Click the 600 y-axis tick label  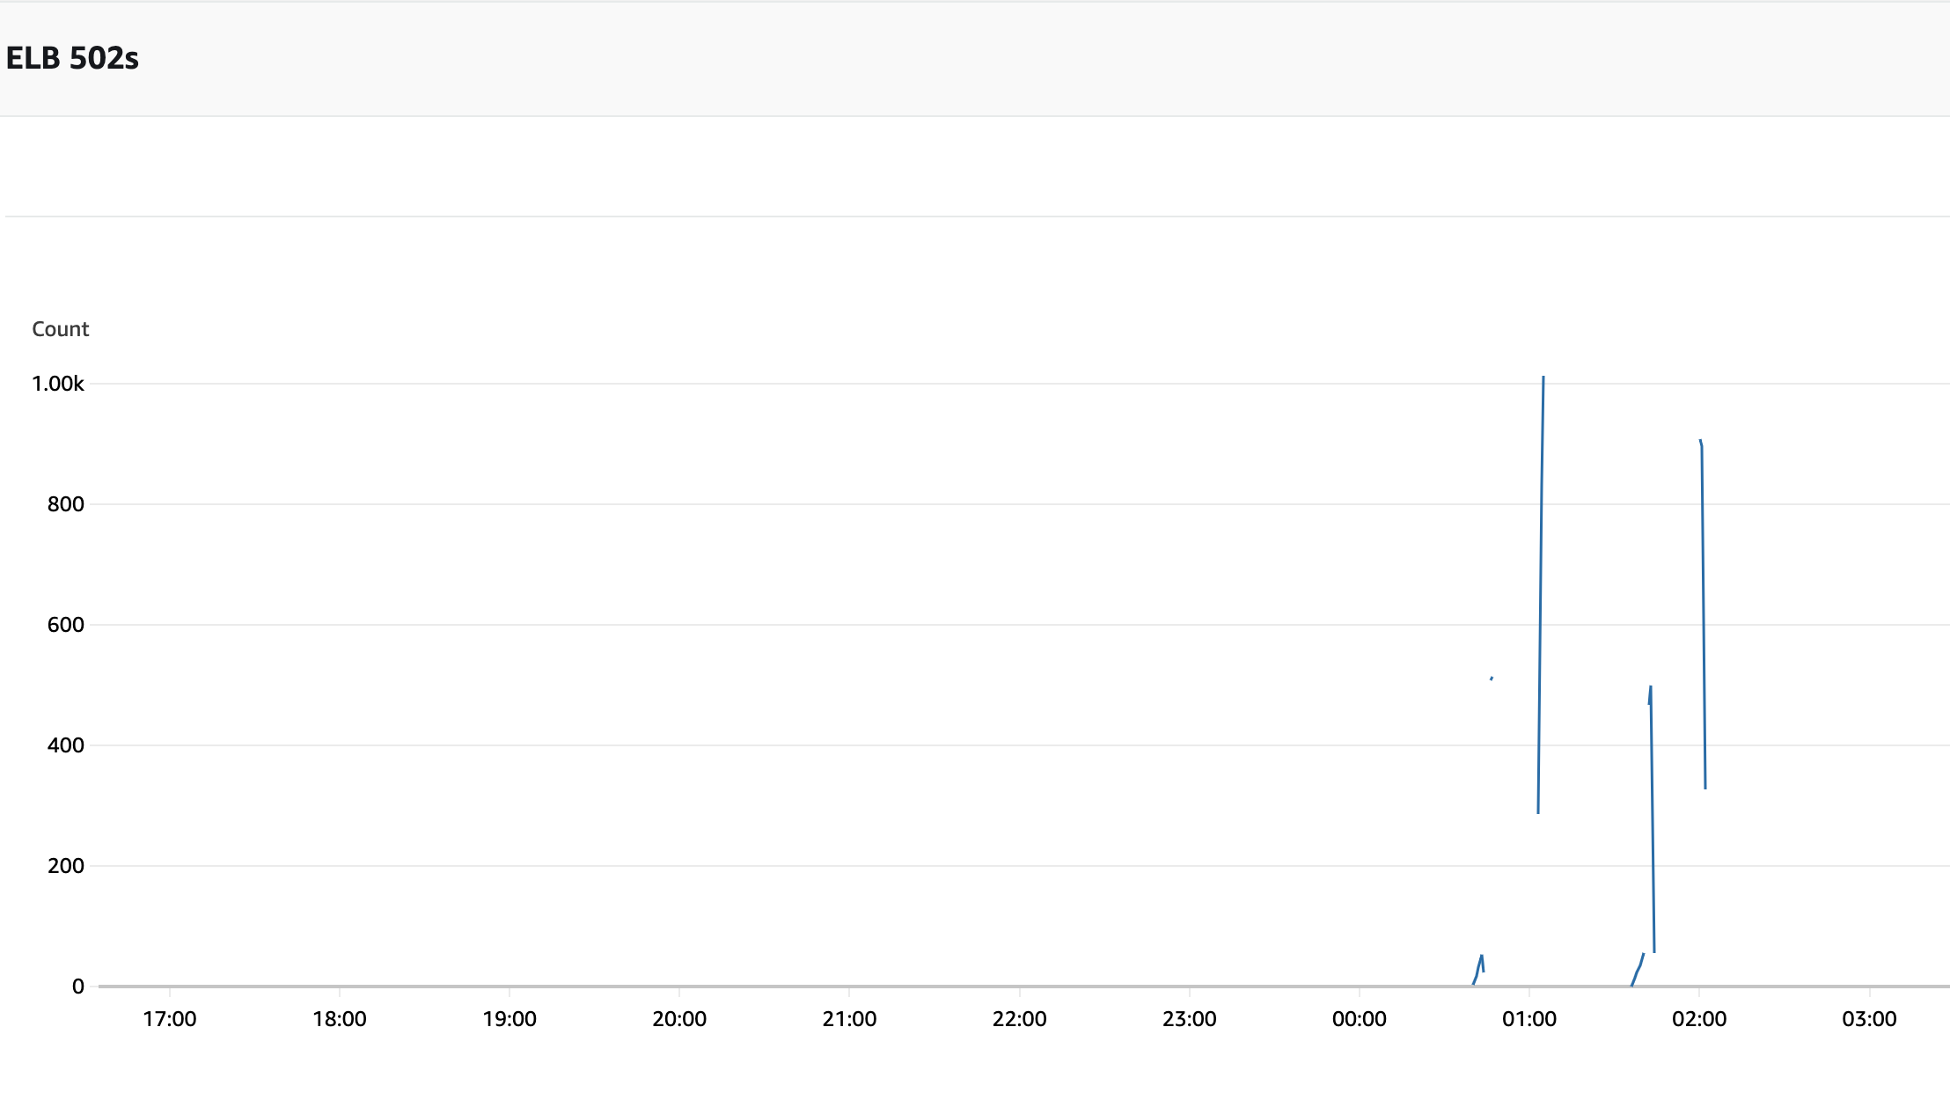point(66,625)
